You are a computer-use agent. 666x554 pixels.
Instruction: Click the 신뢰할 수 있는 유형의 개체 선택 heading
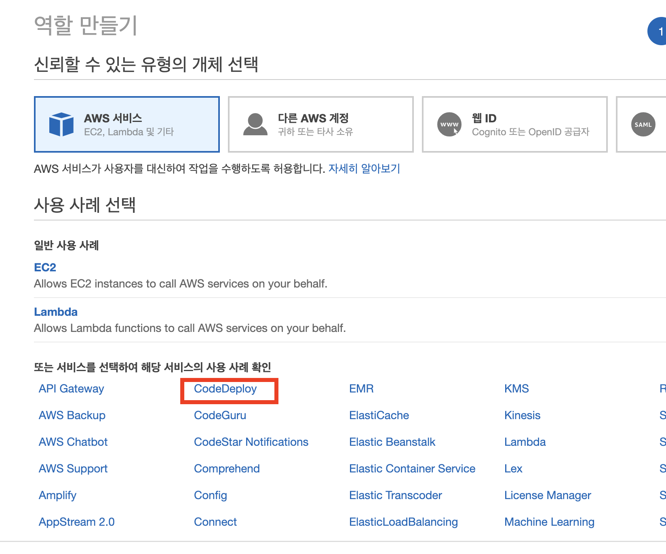pyautogui.click(x=146, y=64)
